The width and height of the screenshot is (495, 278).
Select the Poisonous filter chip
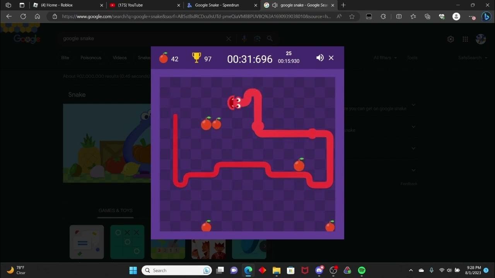(91, 58)
